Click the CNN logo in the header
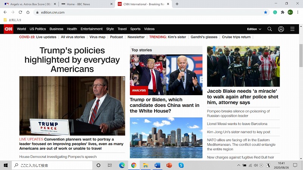Viewport: 303px width, 170px height. (x=8, y=29)
